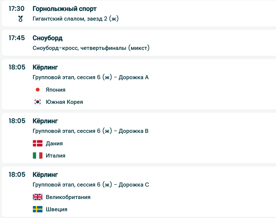Click team name Япония

coord(55,90)
